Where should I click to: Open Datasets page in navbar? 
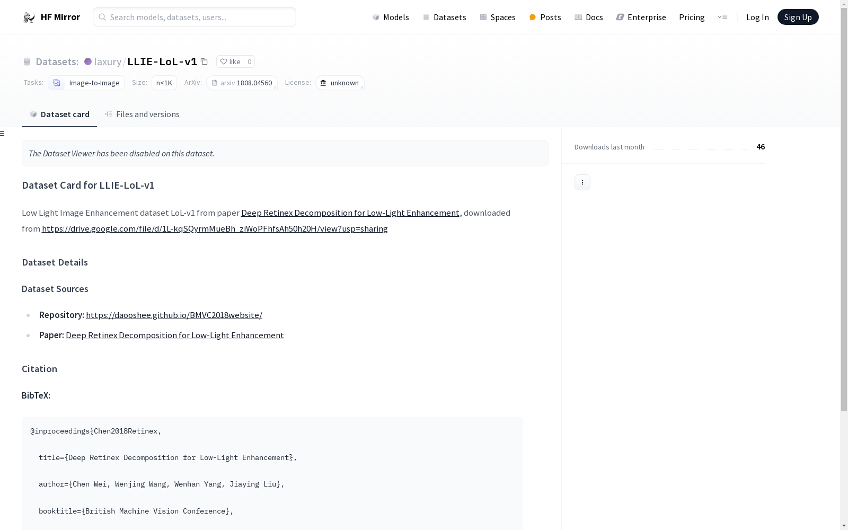tap(444, 17)
